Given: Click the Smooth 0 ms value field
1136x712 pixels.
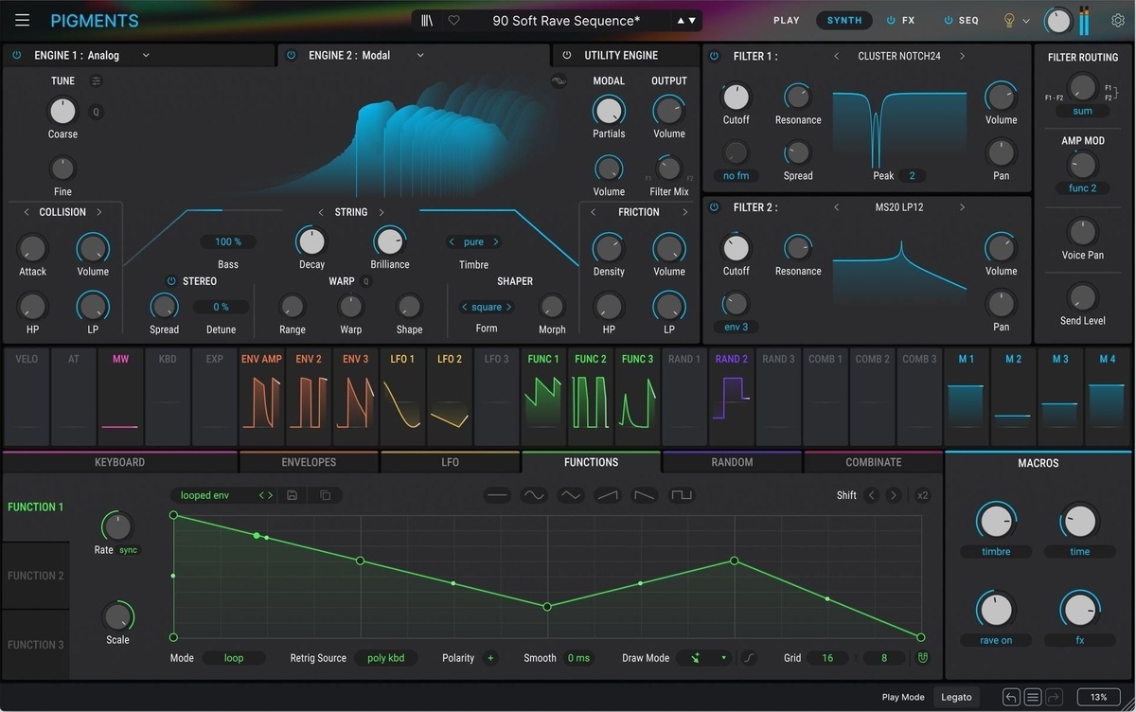Looking at the screenshot, I should tap(577, 658).
